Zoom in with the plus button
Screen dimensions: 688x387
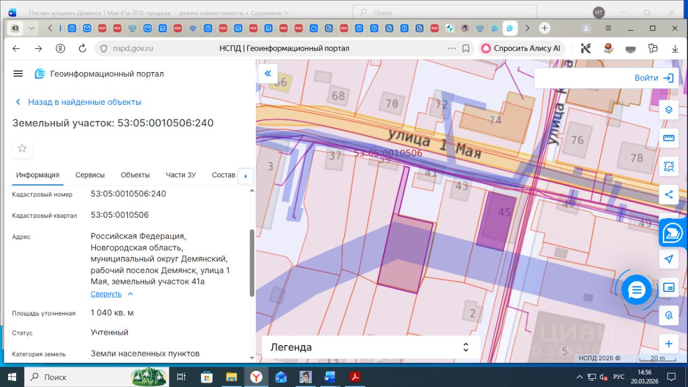coord(669,344)
